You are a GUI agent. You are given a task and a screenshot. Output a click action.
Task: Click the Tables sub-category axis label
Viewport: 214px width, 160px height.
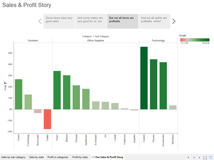[x=47, y=138]
